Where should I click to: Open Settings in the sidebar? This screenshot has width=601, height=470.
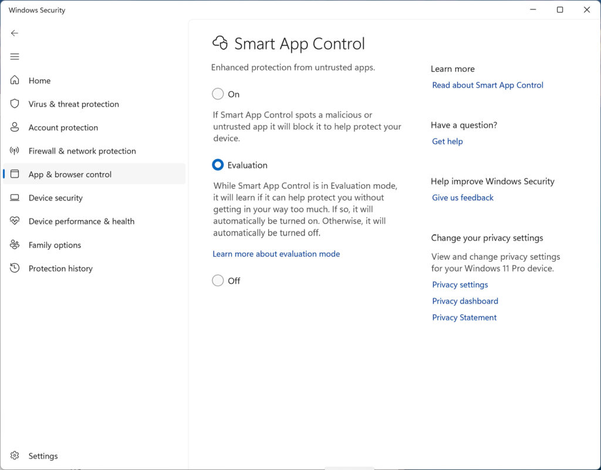pyautogui.click(x=94, y=456)
